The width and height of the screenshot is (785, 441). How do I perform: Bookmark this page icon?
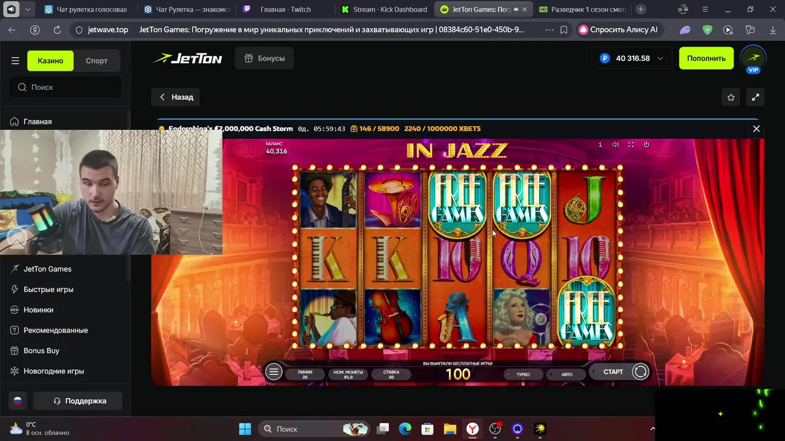click(x=564, y=29)
